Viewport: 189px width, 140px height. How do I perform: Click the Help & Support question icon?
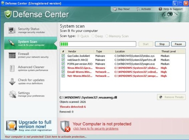(160, 9)
